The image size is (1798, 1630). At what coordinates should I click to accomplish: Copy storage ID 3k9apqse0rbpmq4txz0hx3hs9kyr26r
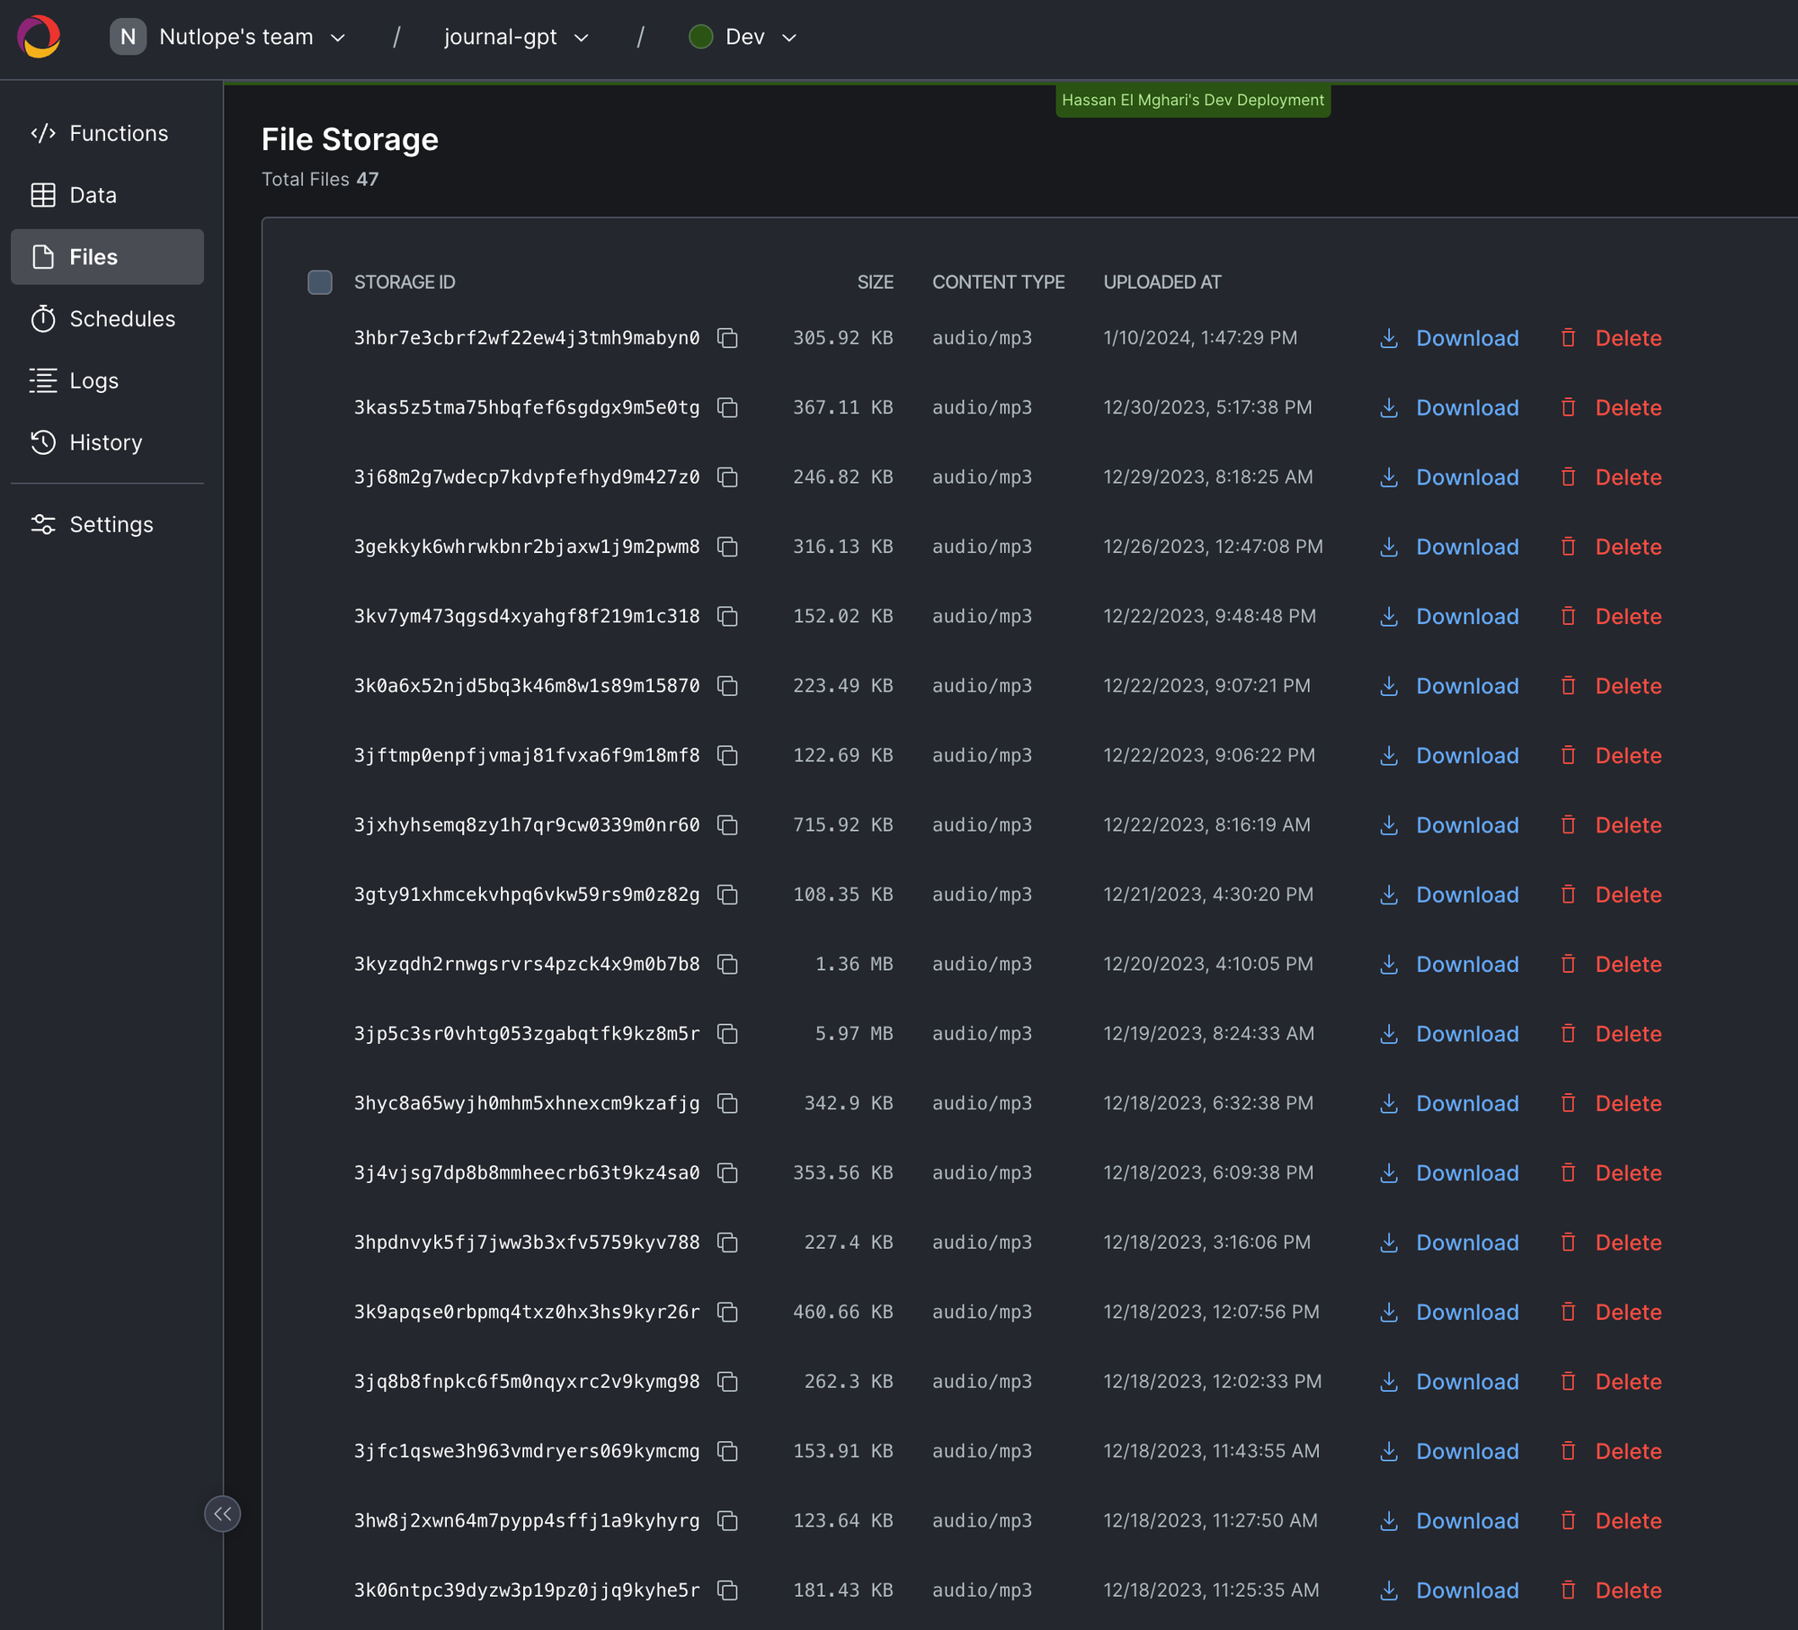727,1312
